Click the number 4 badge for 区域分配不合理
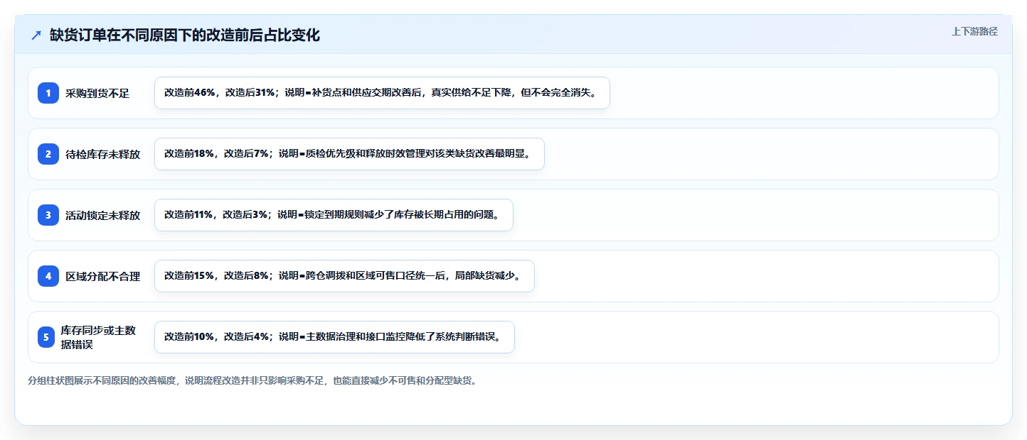 pyautogui.click(x=48, y=276)
